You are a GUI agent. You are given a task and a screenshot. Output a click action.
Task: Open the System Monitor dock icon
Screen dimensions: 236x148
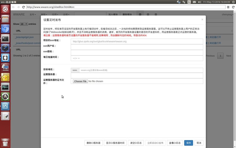[x=5, y=87]
